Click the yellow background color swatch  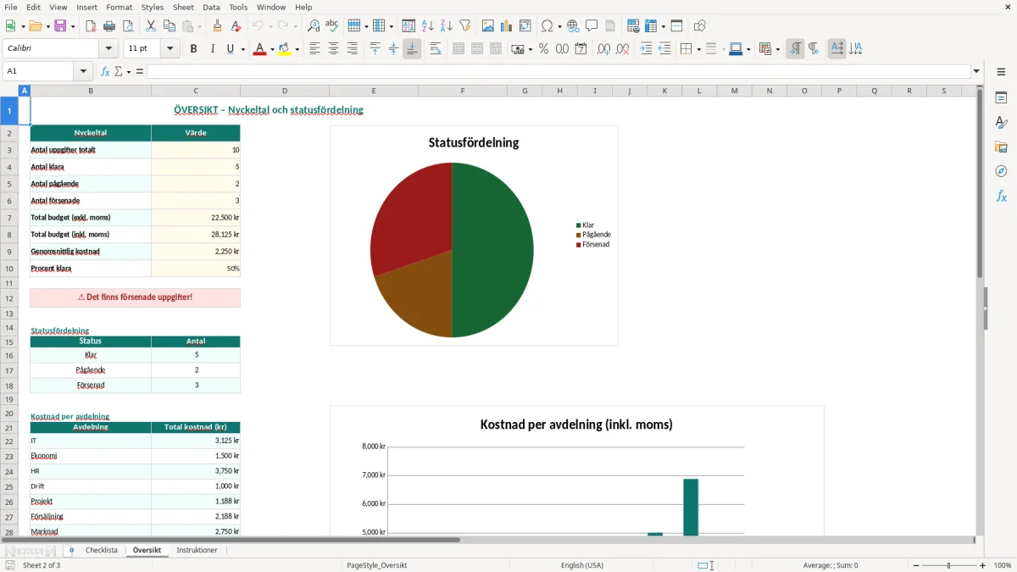coord(285,49)
